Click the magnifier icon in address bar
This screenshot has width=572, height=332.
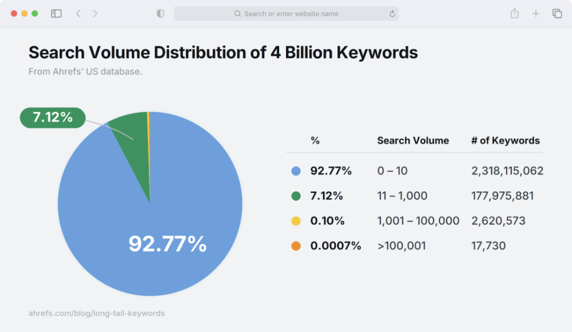tap(237, 14)
